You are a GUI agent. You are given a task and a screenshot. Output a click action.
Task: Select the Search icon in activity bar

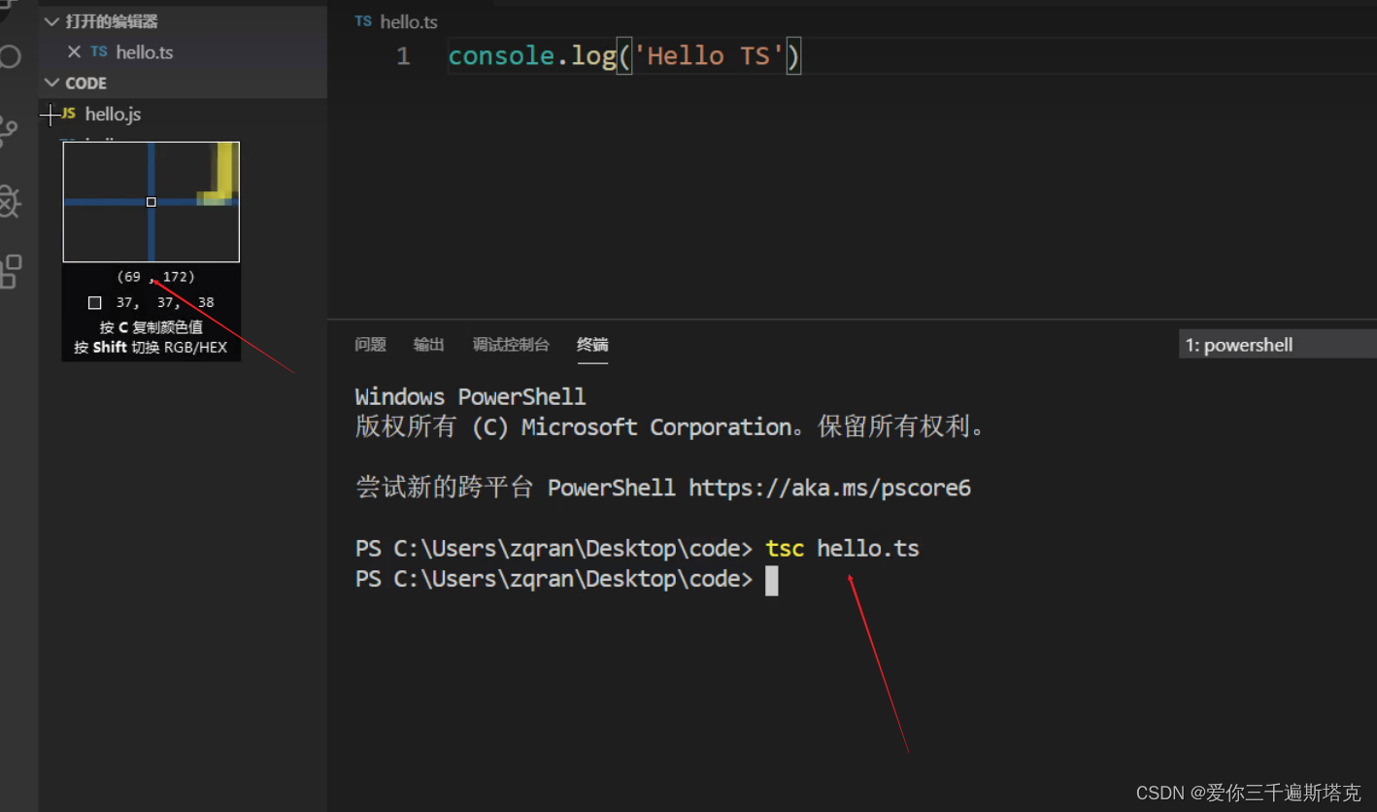point(10,56)
